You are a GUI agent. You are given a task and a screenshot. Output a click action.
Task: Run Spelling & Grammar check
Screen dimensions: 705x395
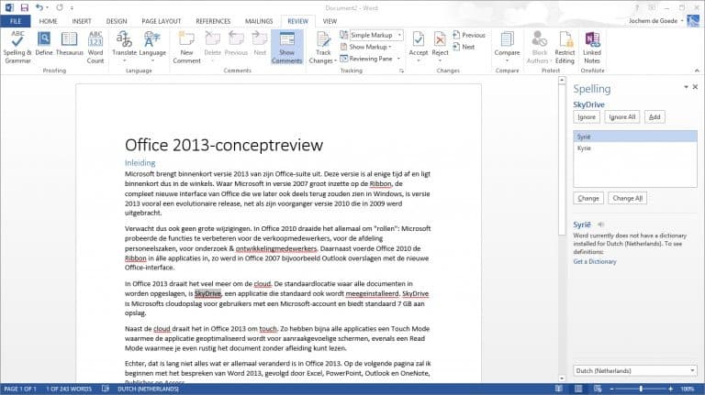[17, 47]
